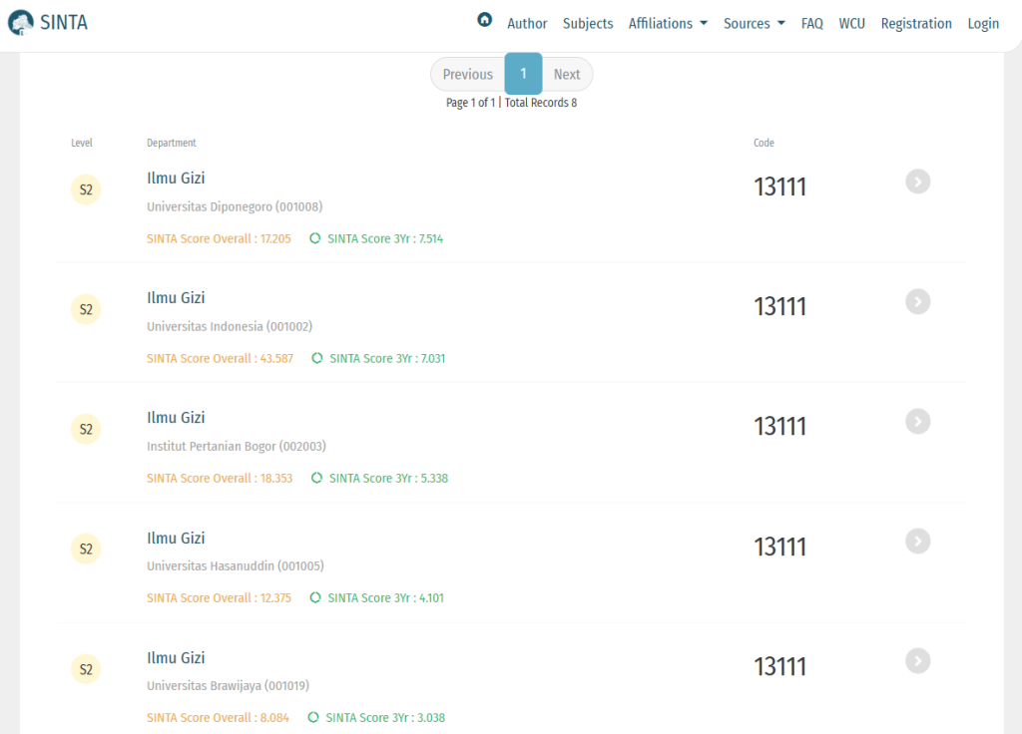Expand the Affiliations dropdown menu
The image size is (1022, 734).
668,23
